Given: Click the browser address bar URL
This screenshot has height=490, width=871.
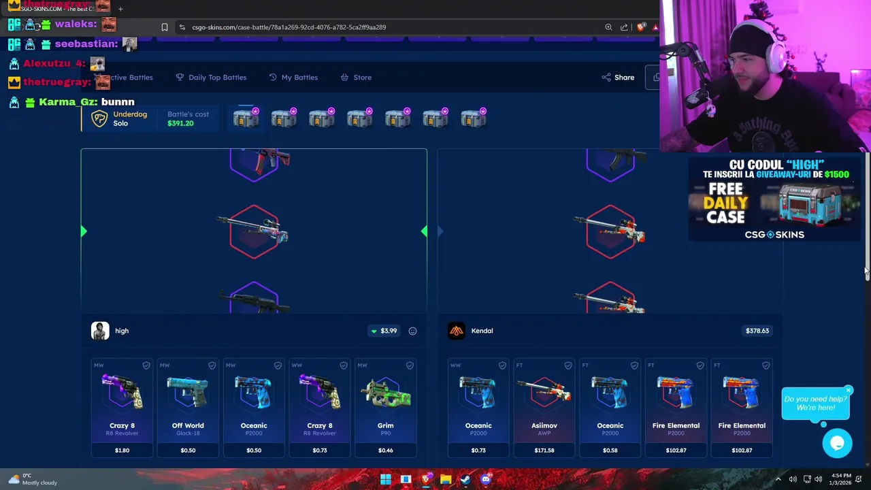Looking at the screenshot, I should 289,27.
